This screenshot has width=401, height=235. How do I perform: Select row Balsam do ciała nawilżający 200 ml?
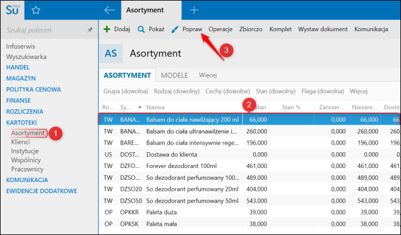[250, 119]
